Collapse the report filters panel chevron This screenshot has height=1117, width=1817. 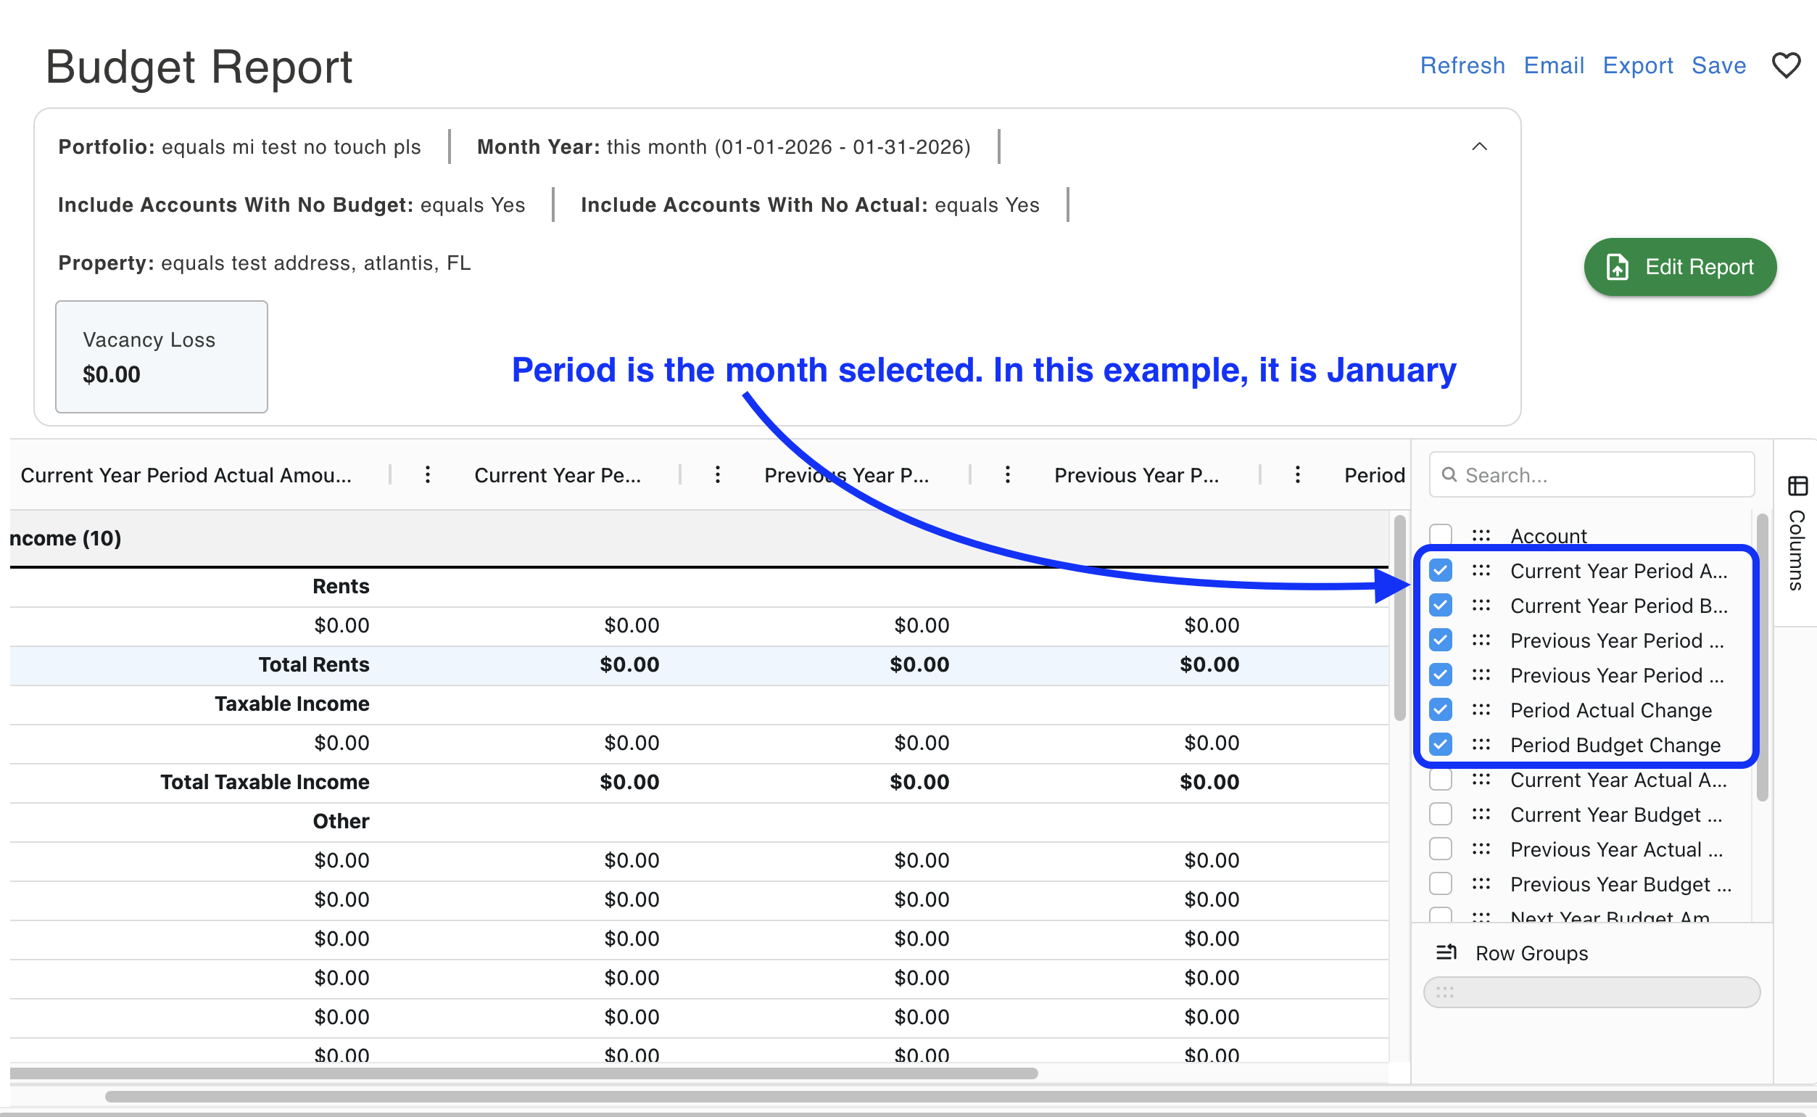pyautogui.click(x=1479, y=147)
